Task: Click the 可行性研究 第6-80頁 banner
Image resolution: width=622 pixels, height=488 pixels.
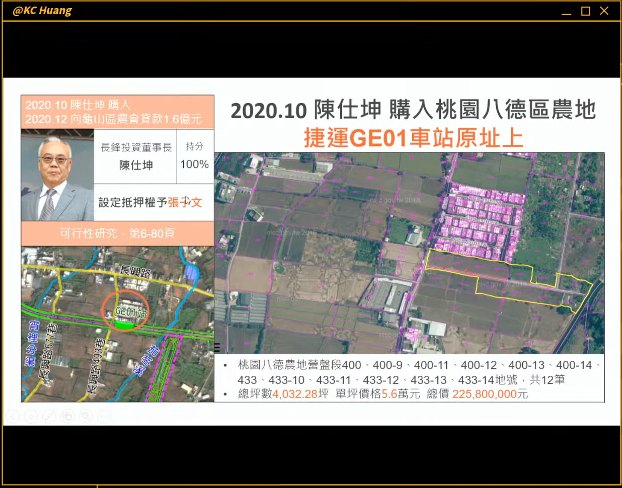Action: pyautogui.click(x=117, y=233)
